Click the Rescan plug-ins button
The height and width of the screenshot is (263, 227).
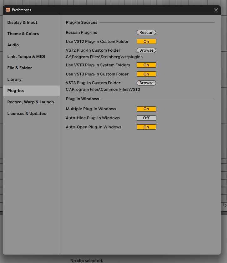point(146,32)
